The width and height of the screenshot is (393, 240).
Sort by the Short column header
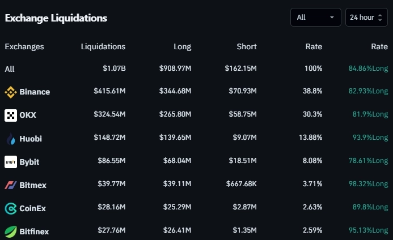tap(247, 47)
